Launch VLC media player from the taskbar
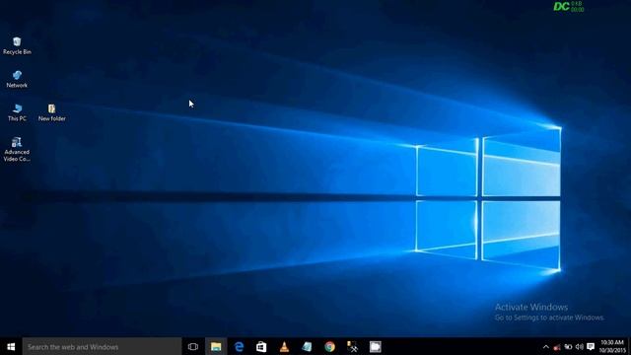 pos(285,346)
